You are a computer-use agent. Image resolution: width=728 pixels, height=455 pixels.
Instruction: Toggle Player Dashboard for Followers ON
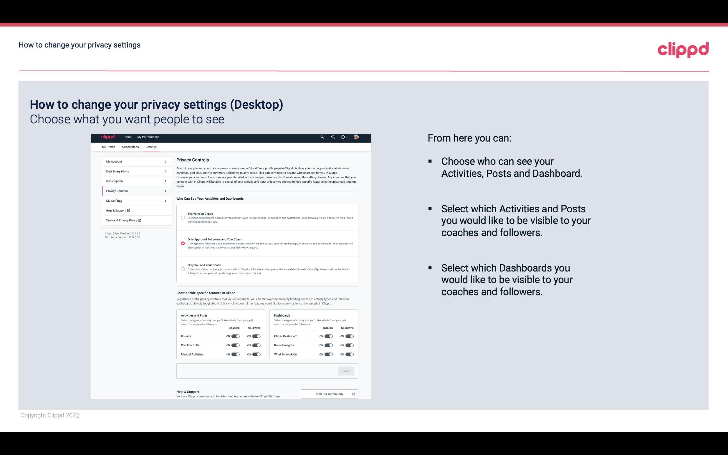(350, 336)
